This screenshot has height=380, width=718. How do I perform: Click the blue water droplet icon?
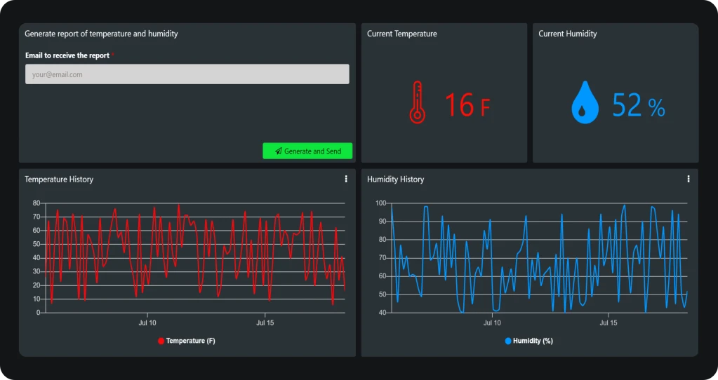click(x=585, y=103)
